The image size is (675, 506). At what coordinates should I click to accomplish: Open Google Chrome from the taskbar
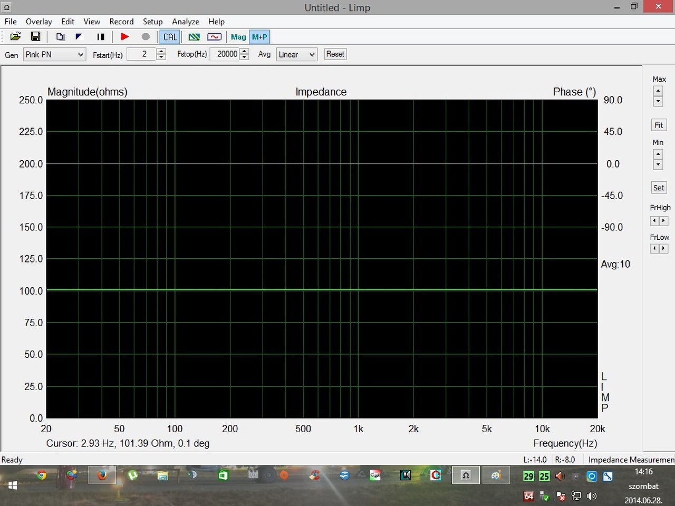[x=41, y=475]
